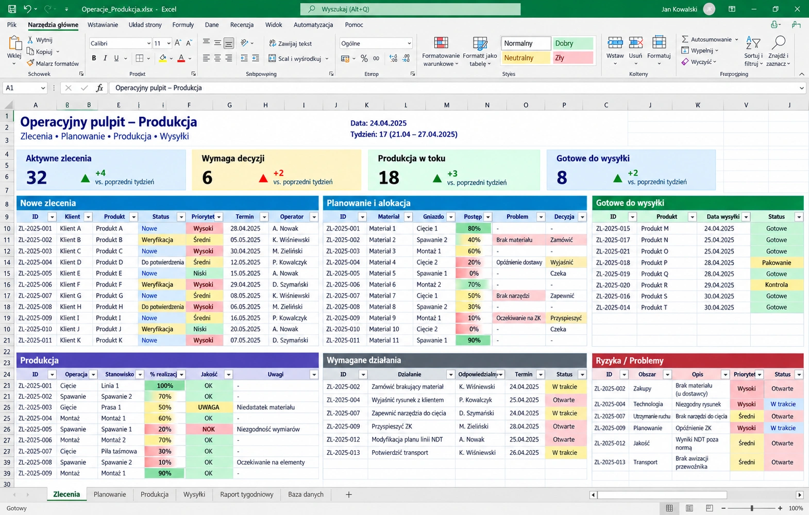Adjust the zoom slider in status bar
Viewport: 809px width, 515px height.
pyautogui.click(x=752, y=508)
